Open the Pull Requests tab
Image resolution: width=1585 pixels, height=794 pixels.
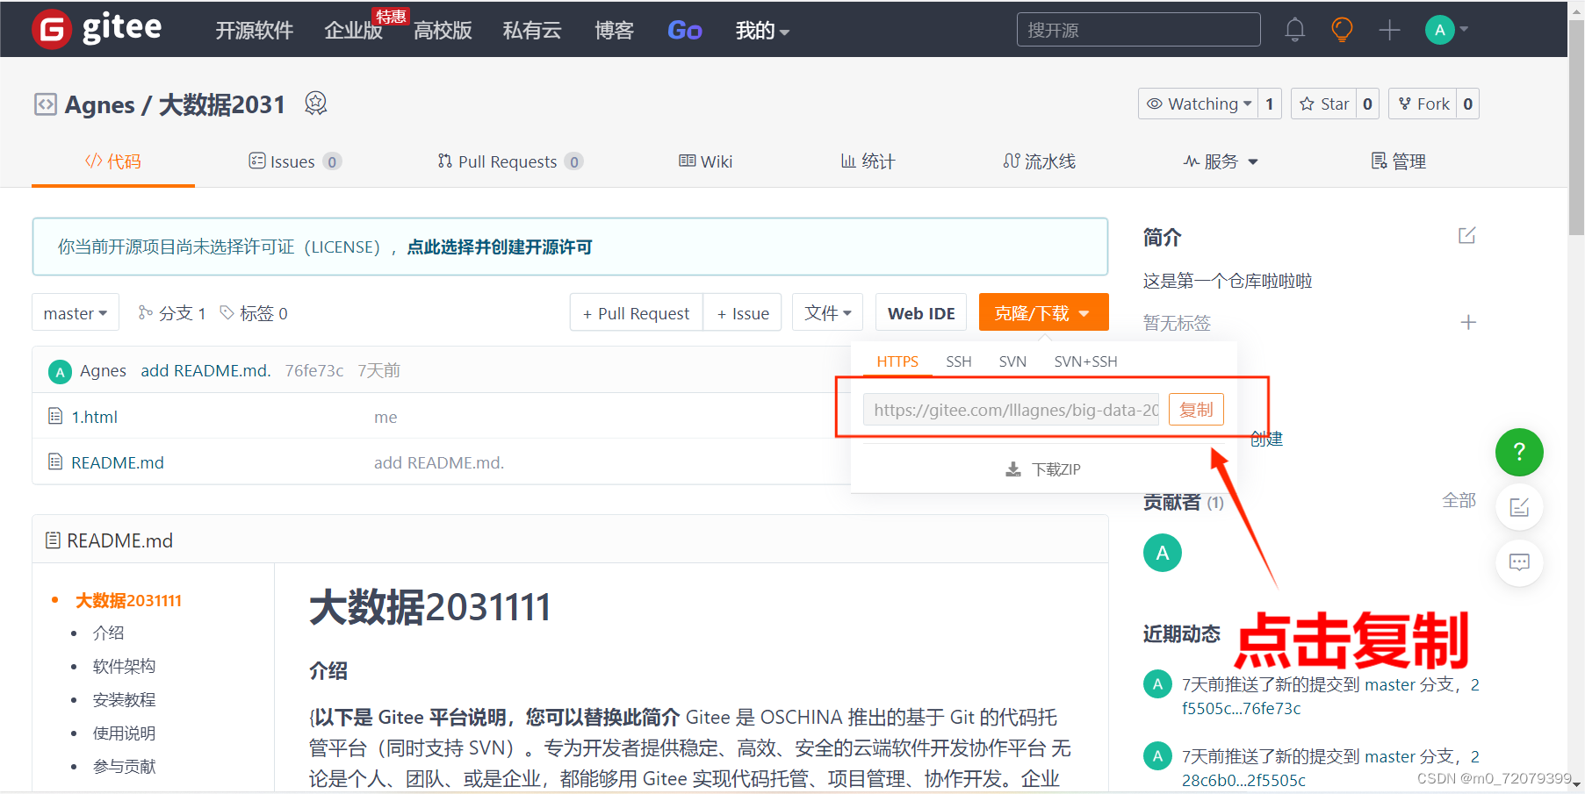[510, 161]
